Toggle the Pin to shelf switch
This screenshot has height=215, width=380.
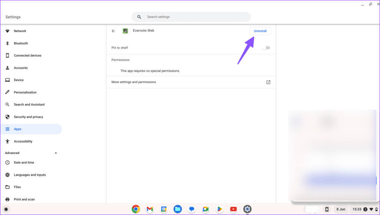coord(266,48)
